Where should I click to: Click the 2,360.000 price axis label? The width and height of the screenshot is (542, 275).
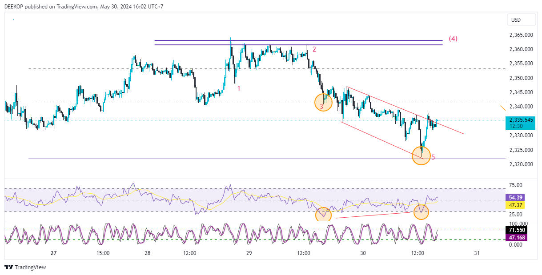click(x=522, y=49)
